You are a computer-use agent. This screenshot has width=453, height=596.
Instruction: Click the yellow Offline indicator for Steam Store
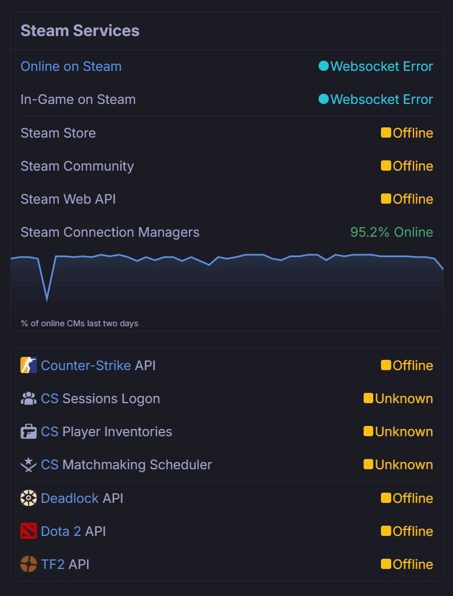point(386,133)
